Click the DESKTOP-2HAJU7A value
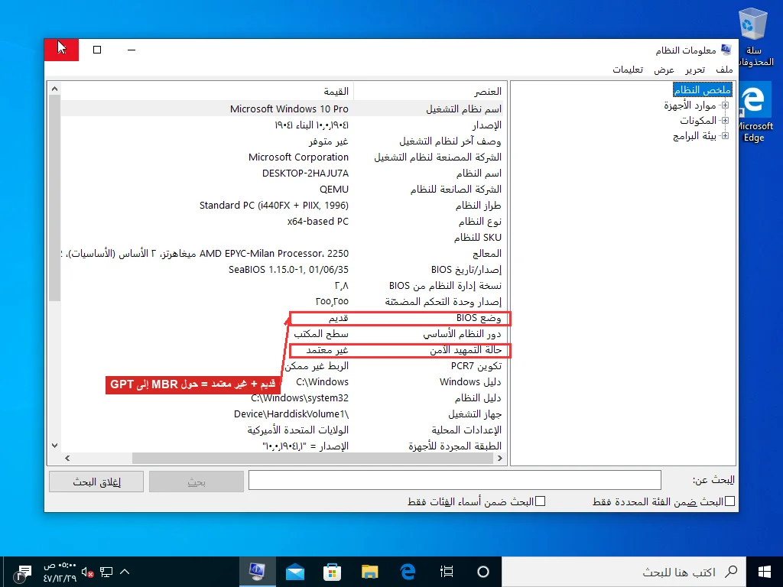 pos(305,174)
